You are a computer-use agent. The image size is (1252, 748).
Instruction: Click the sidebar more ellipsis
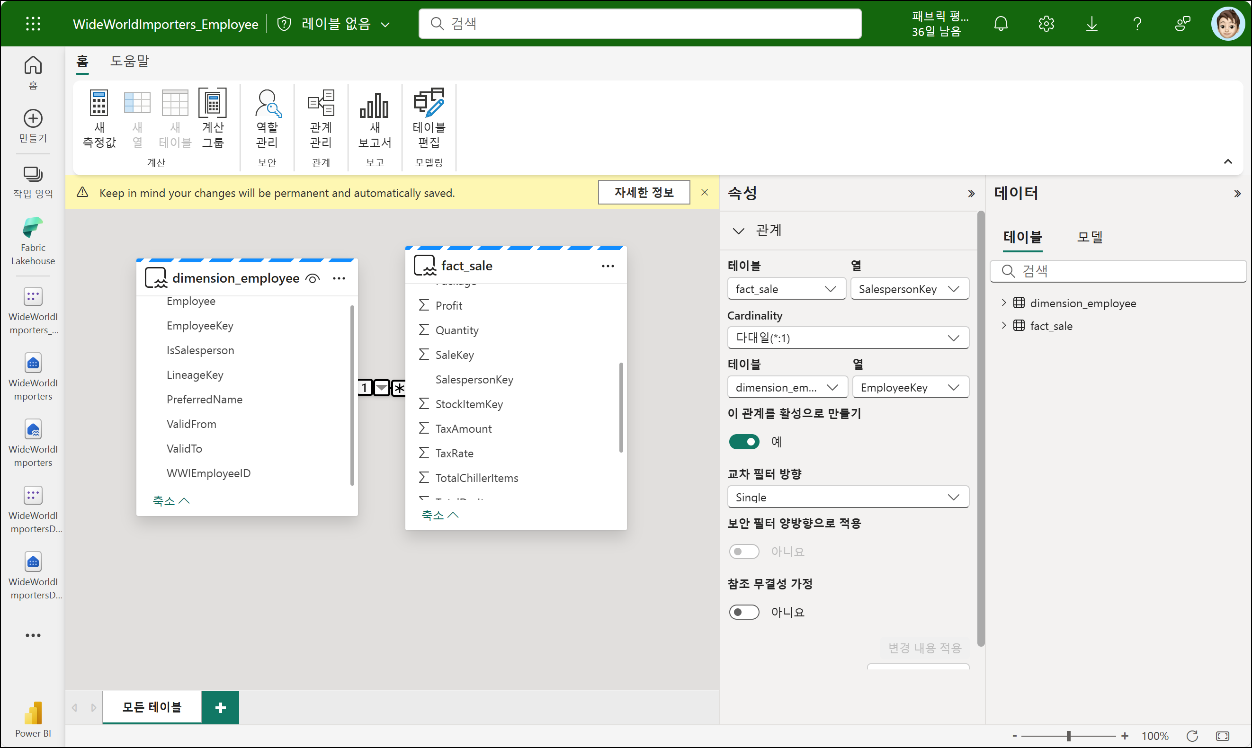(x=33, y=635)
